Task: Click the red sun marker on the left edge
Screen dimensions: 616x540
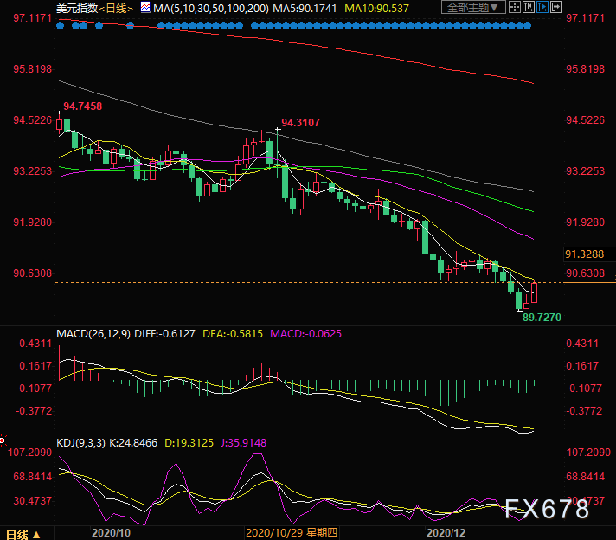Action: tap(3, 440)
